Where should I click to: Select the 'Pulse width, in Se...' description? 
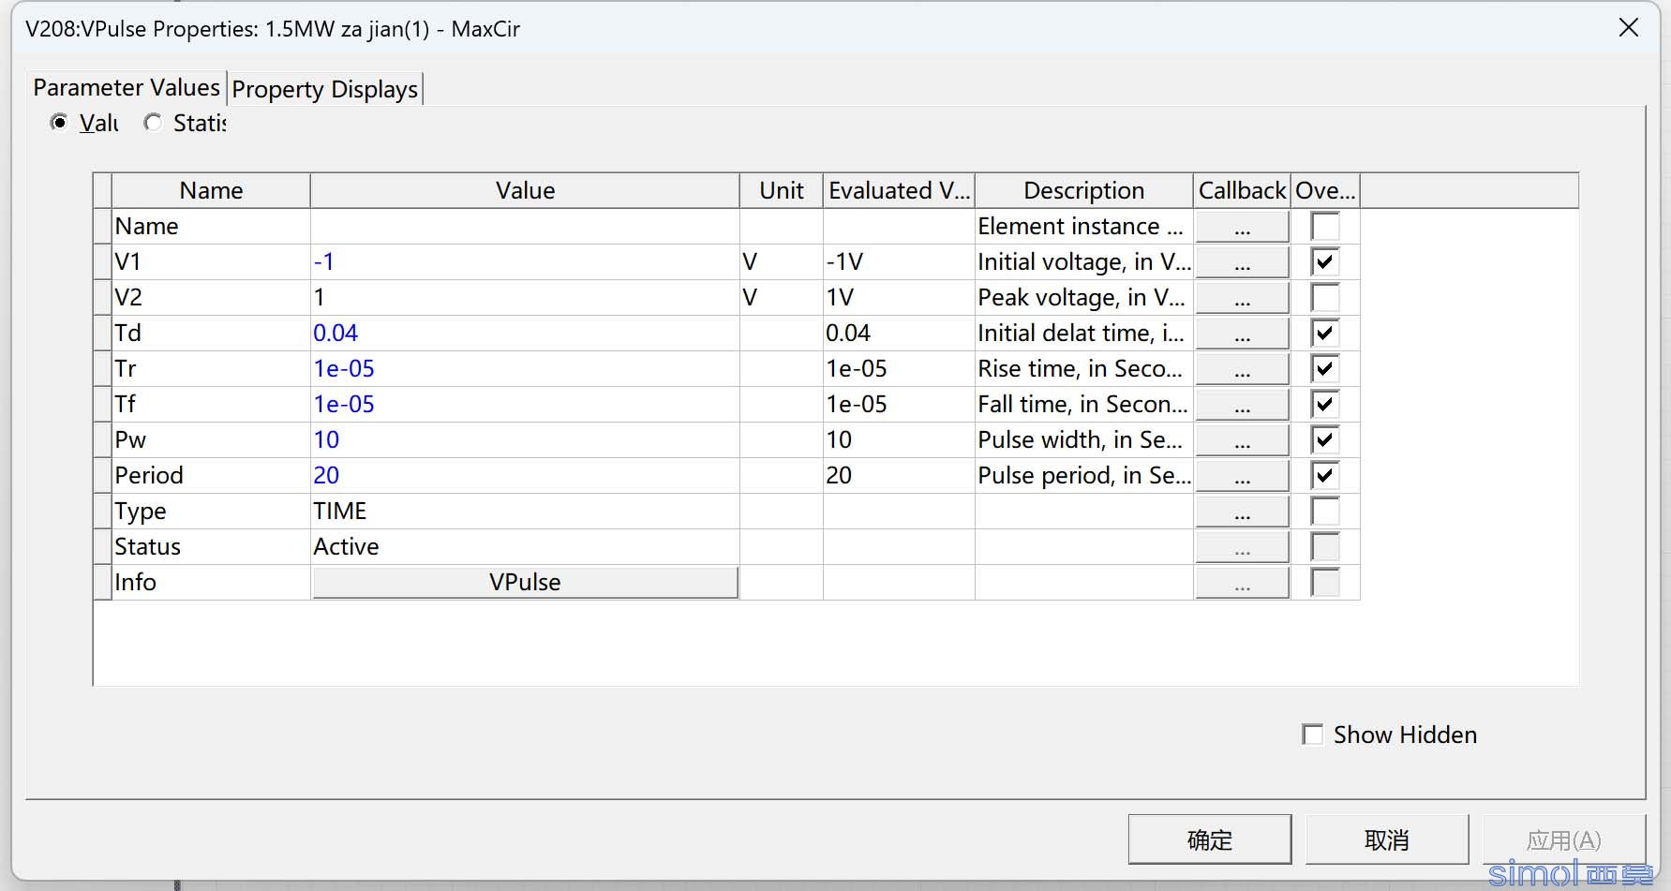pyautogui.click(x=1083, y=440)
